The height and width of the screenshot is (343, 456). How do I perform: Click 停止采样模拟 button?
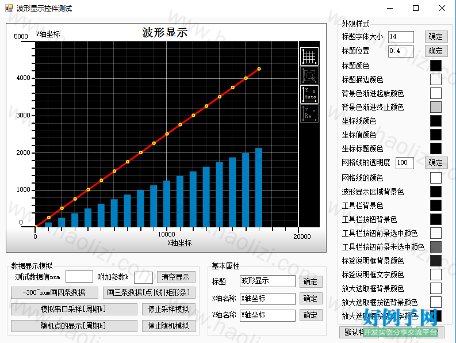coord(168,309)
